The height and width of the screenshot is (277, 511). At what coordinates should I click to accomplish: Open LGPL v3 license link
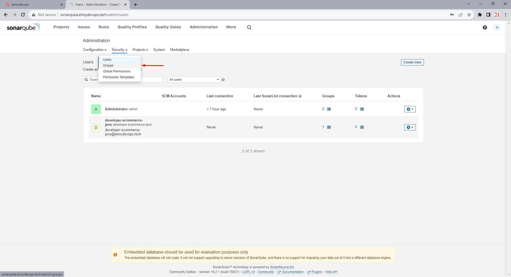click(x=248, y=272)
